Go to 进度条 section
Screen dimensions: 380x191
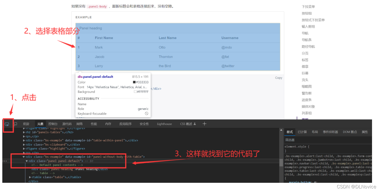[x=307, y=100]
